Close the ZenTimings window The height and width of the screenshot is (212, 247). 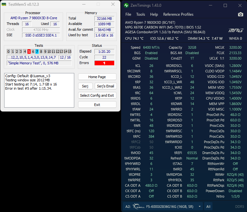click(x=240, y=5)
